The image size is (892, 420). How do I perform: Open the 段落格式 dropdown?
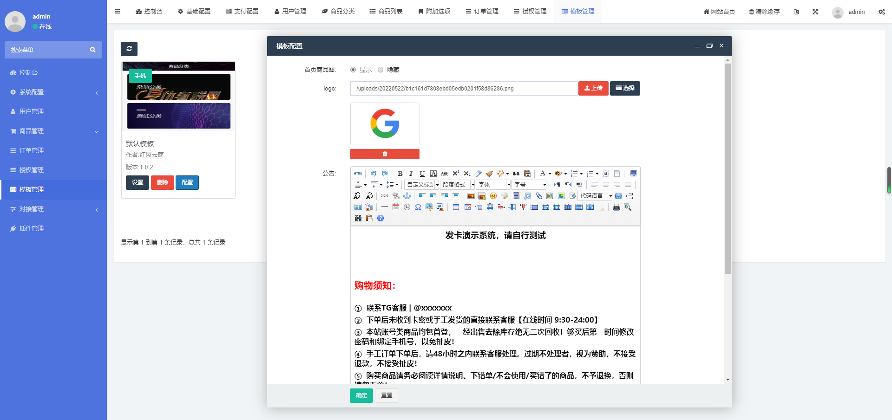point(458,185)
